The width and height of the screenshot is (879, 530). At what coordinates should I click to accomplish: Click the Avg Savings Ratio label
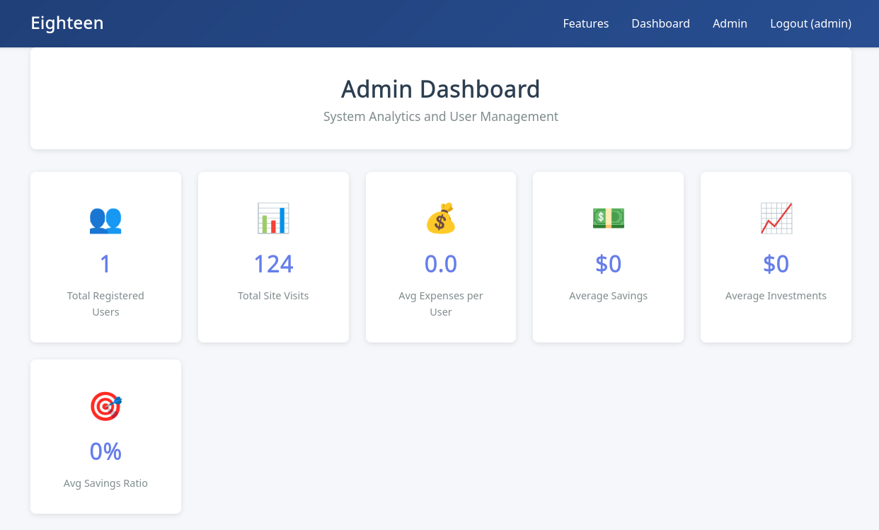point(105,483)
